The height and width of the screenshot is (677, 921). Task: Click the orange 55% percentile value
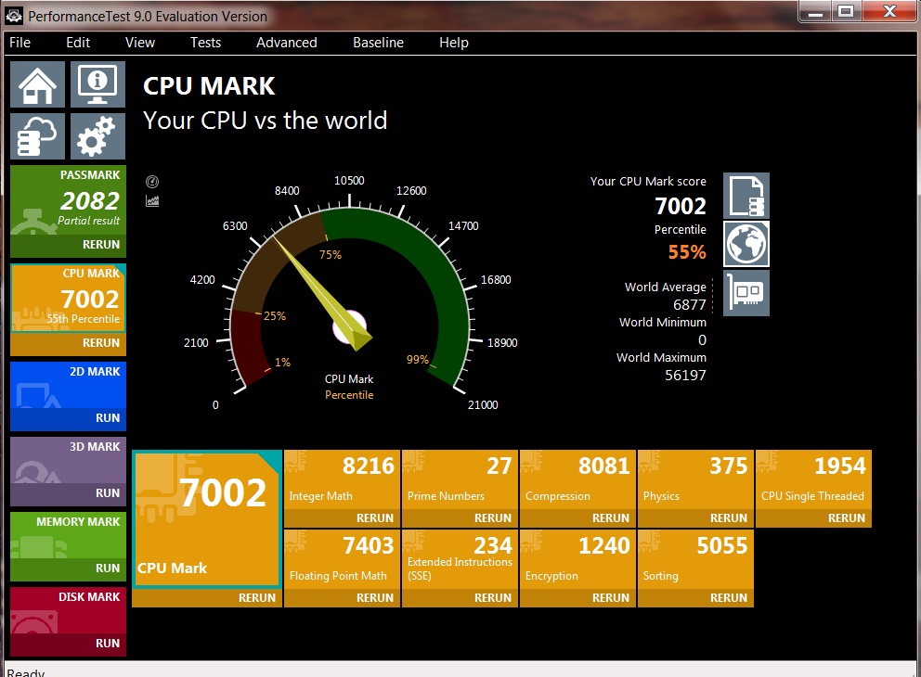(x=687, y=252)
